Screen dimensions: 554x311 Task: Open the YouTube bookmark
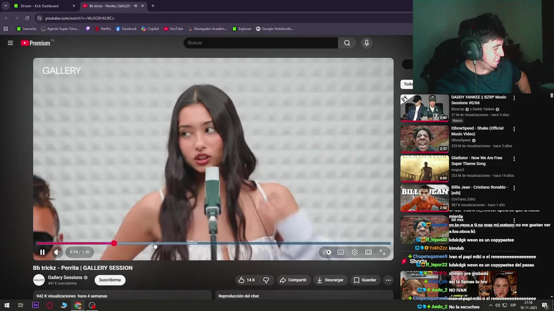click(173, 29)
